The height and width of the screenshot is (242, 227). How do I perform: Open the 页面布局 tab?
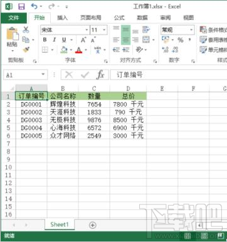(91, 18)
